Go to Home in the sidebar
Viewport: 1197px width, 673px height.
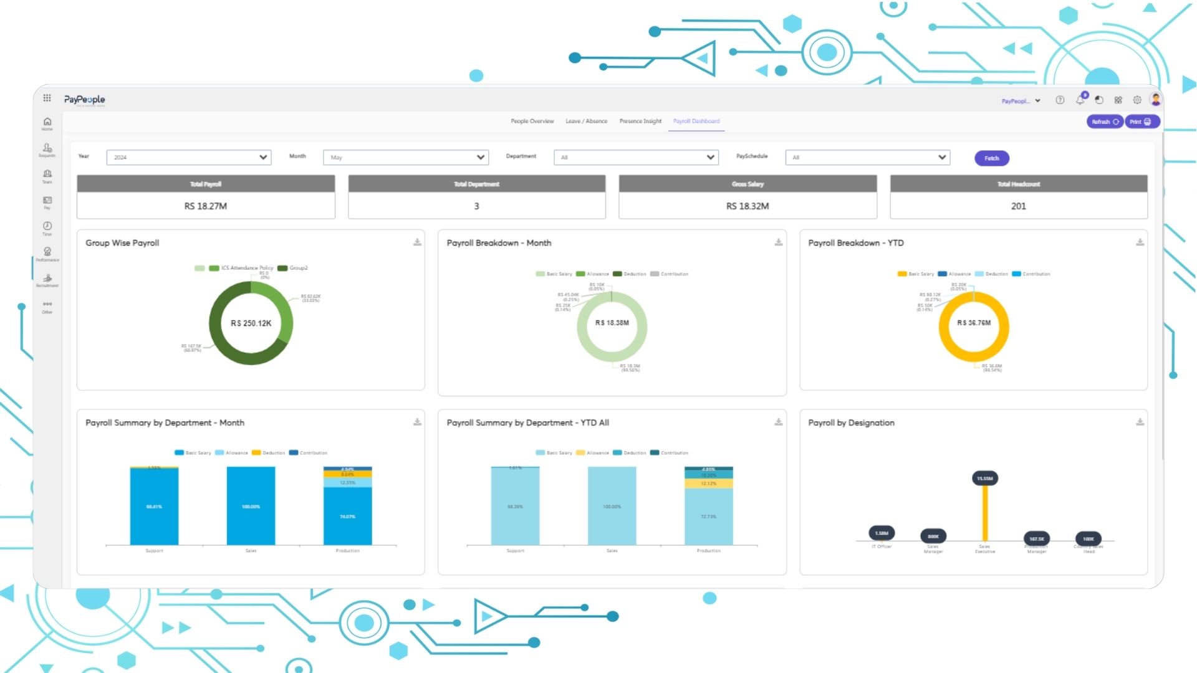coord(47,124)
